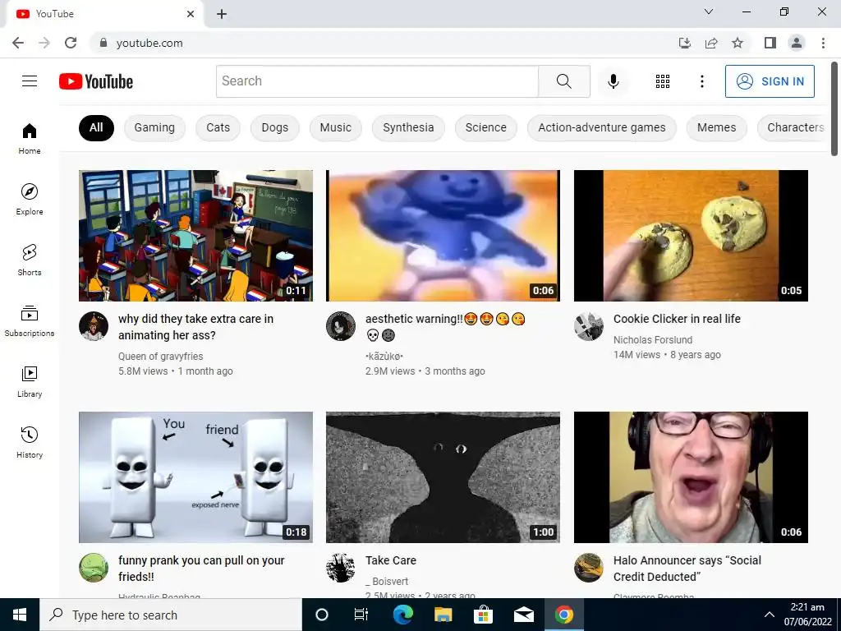
Task: Open 'aesthetic warning!!' video title
Action: [x=445, y=327]
